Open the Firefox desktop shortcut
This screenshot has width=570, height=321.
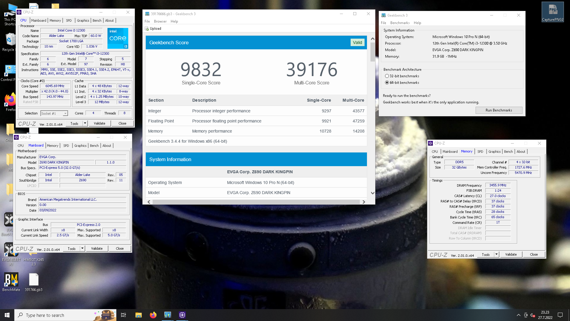tap(10, 102)
